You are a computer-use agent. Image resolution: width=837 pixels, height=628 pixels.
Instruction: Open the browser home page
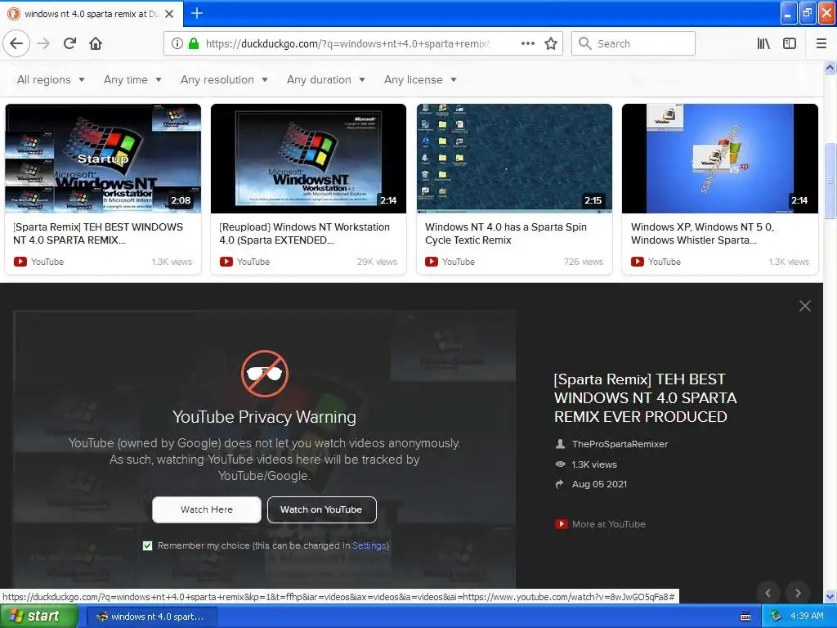pyautogui.click(x=96, y=43)
